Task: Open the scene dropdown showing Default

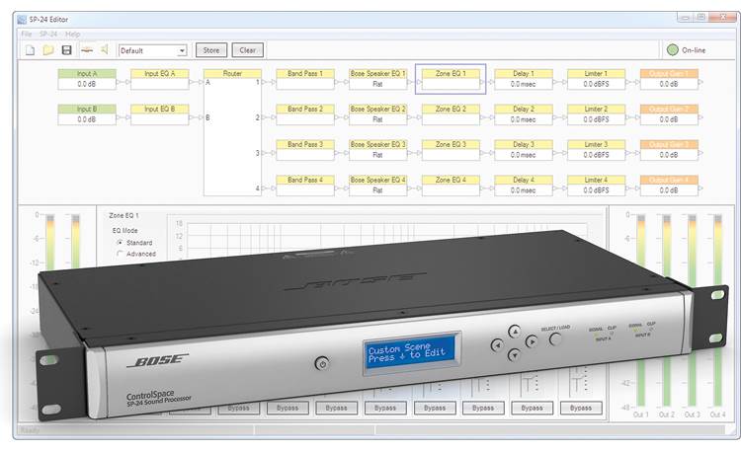Action: (x=152, y=50)
